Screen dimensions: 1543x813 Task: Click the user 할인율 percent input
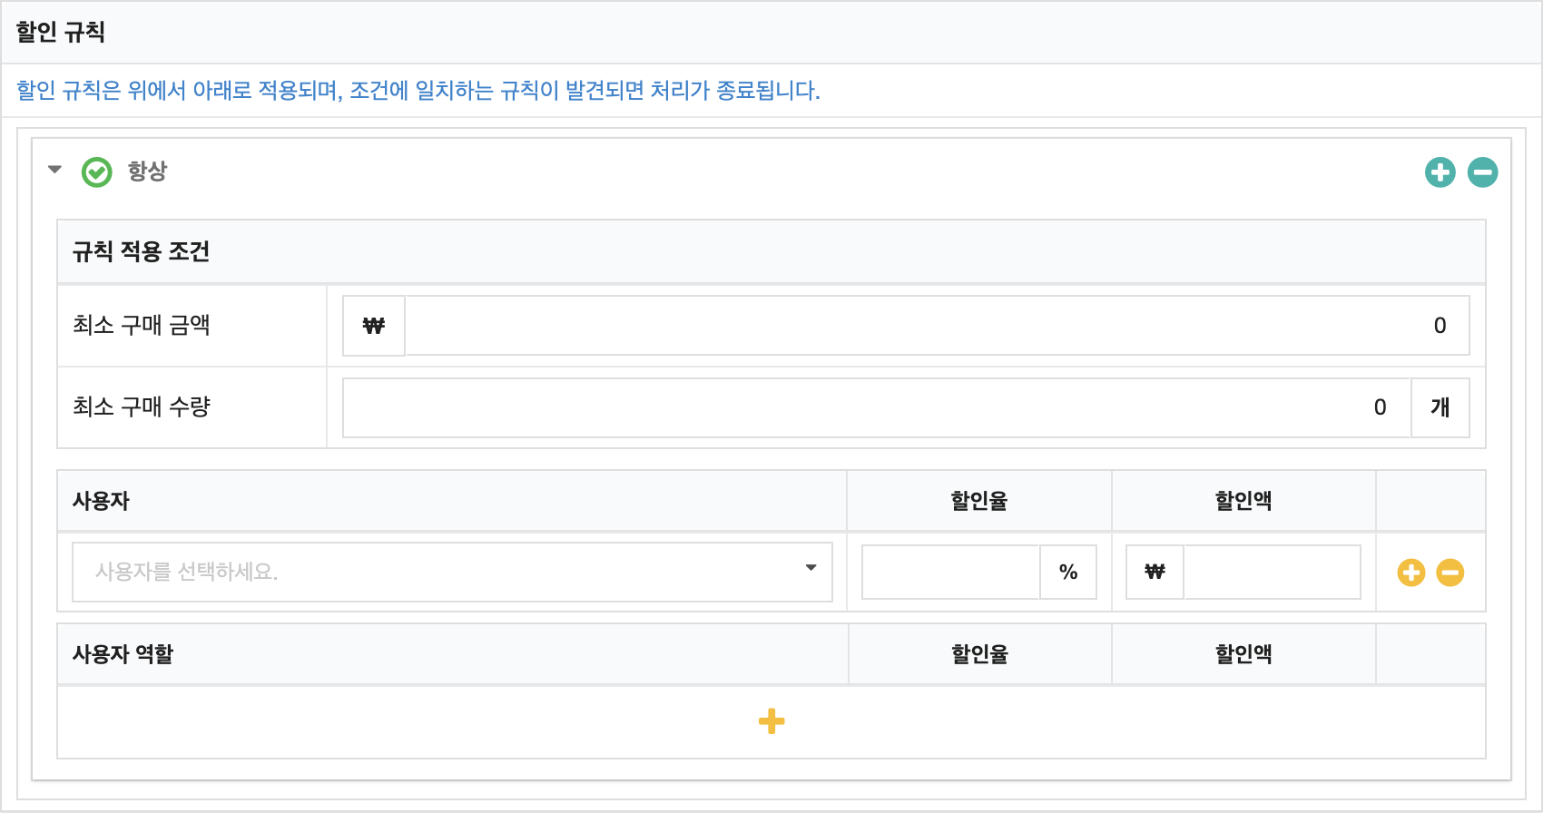pyautogui.click(x=951, y=572)
